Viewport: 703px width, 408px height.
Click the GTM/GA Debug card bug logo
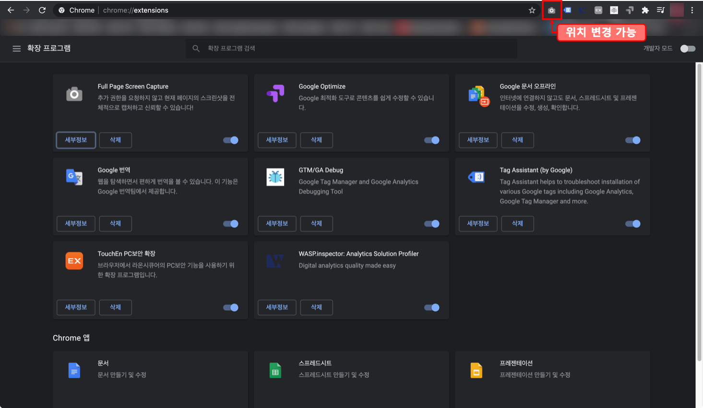click(275, 177)
